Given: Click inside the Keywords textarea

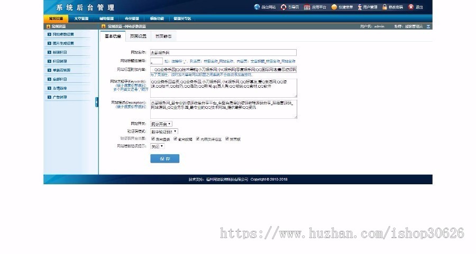Looking at the screenshot, I should point(224,88).
